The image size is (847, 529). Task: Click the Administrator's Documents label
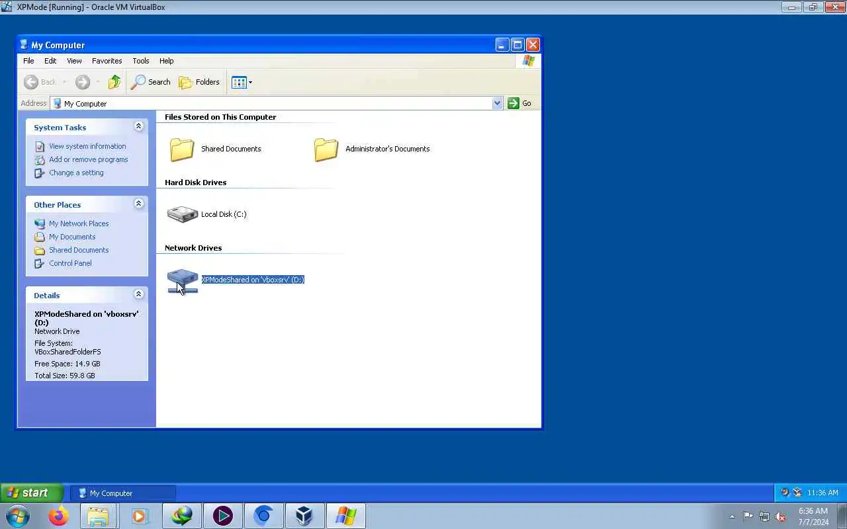(387, 149)
